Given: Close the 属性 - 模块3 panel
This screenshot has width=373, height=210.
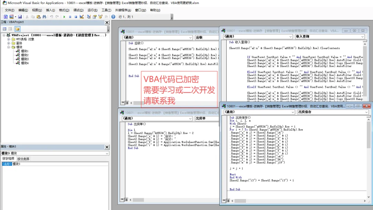Looking at the screenshot, I should tap(107, 147).
